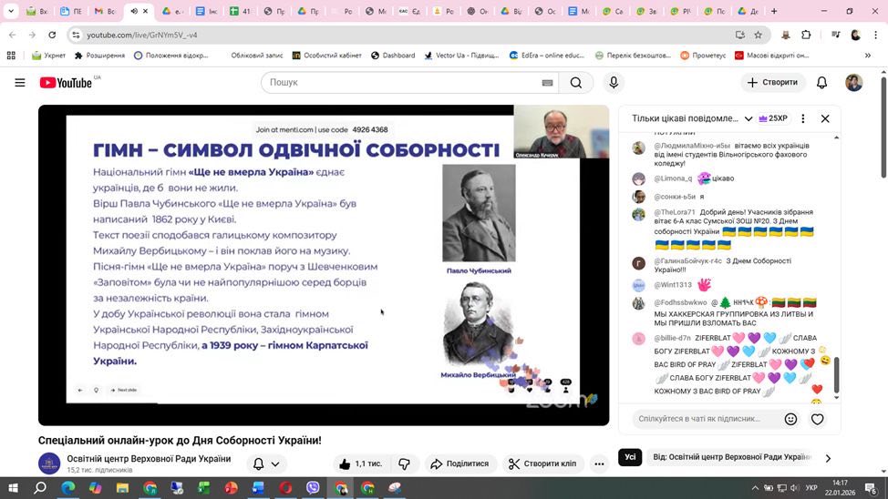
Task: Close the live chat panel
Action: 825,118
